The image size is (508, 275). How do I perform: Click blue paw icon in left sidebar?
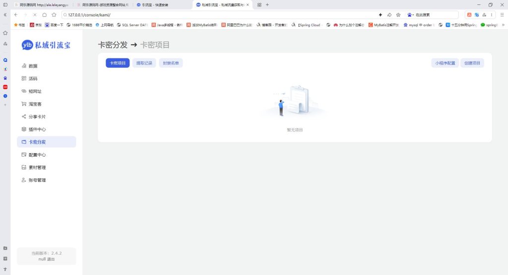[5, 78]
